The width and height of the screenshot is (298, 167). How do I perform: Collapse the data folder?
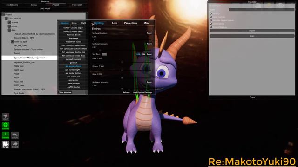9,30
